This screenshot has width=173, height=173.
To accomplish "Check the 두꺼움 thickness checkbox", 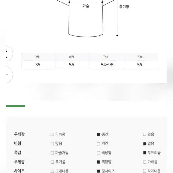I will tap(52, 134).
